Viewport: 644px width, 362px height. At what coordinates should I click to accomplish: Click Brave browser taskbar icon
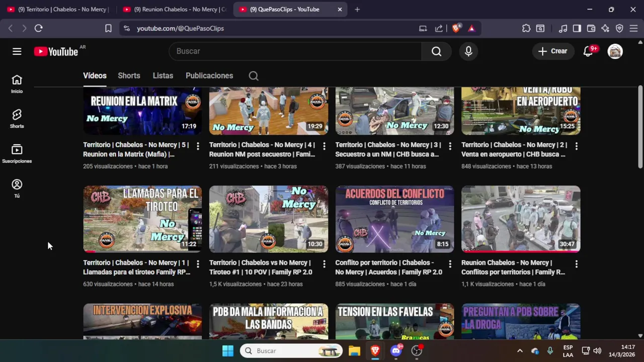375,351
